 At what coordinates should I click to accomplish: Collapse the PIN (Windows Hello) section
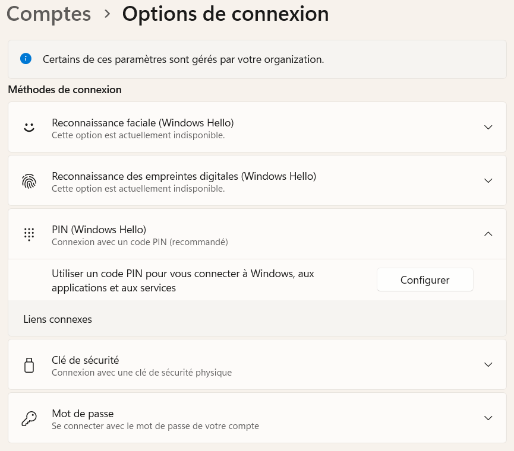coord(488,234)
